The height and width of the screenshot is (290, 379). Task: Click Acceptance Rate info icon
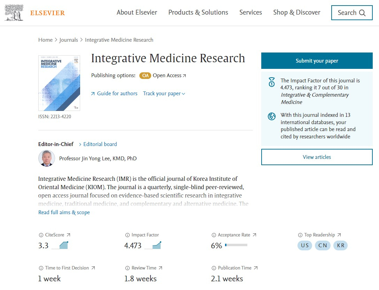(x=214, y=235)
